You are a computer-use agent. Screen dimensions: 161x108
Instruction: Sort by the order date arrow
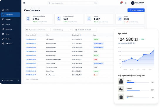click(x=80, y=35)
